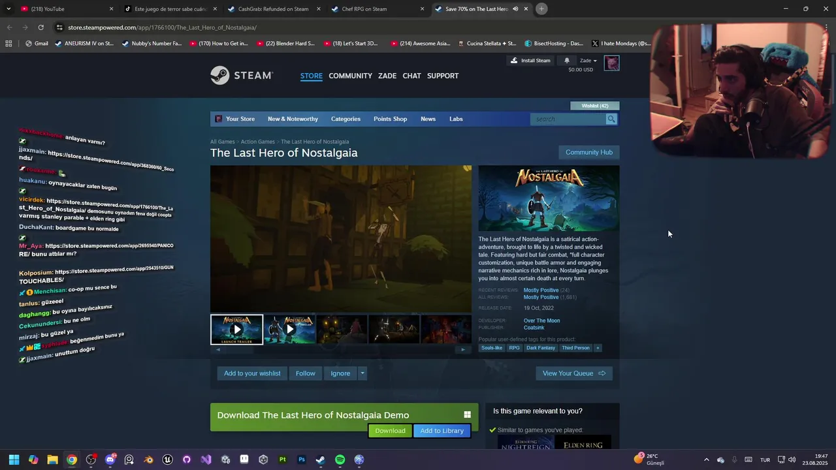Reload the page

click(x=40, y=27)
